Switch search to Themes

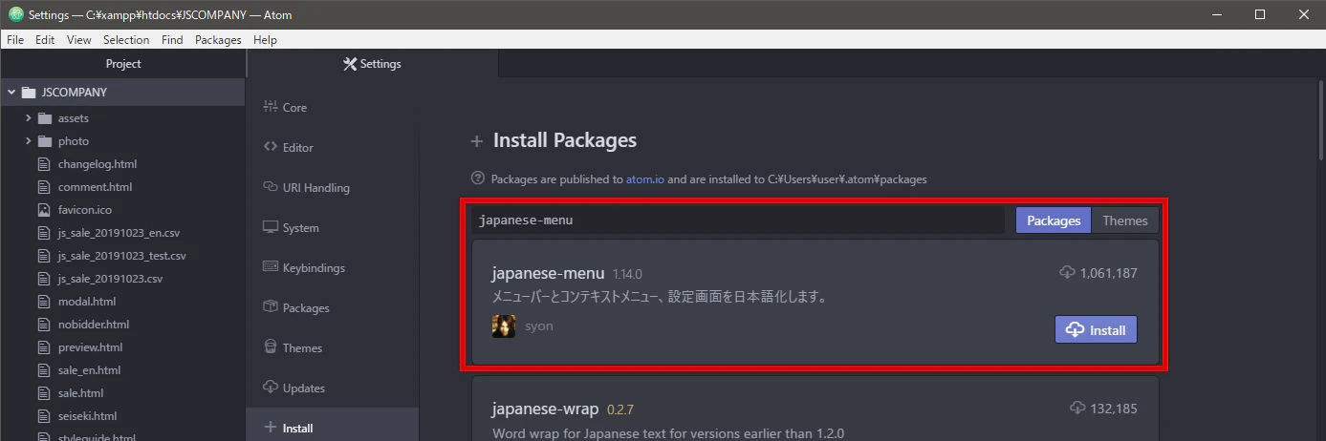tap(1125, 220)
